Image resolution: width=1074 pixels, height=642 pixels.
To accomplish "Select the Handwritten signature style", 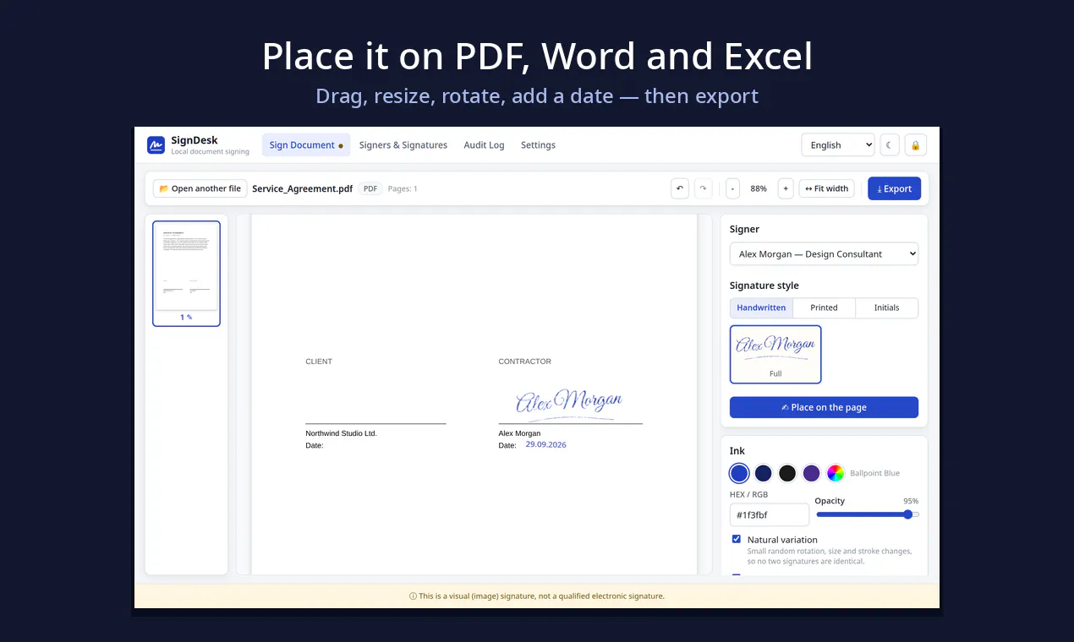I will pyautogui.click(x=761, y=307).
